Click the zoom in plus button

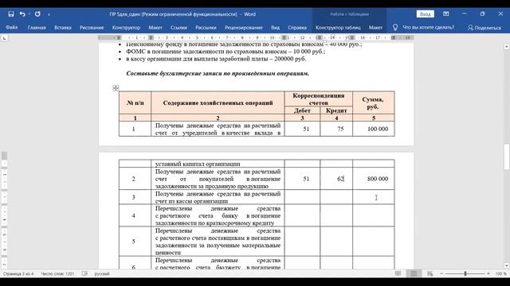pyautogui.click(x=488, y=273)
